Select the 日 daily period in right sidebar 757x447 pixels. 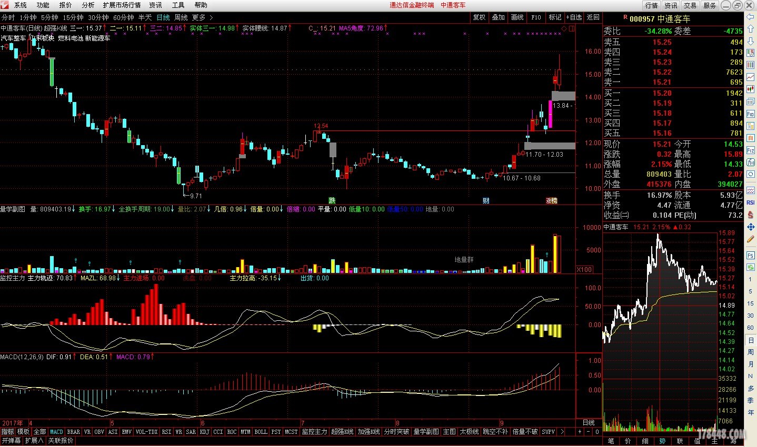coord(751,340)
